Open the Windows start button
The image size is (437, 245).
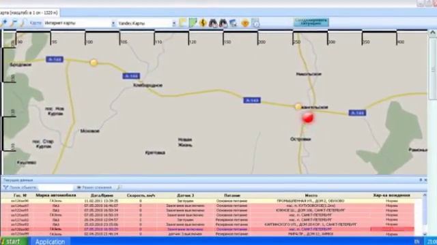coord(13,241)
